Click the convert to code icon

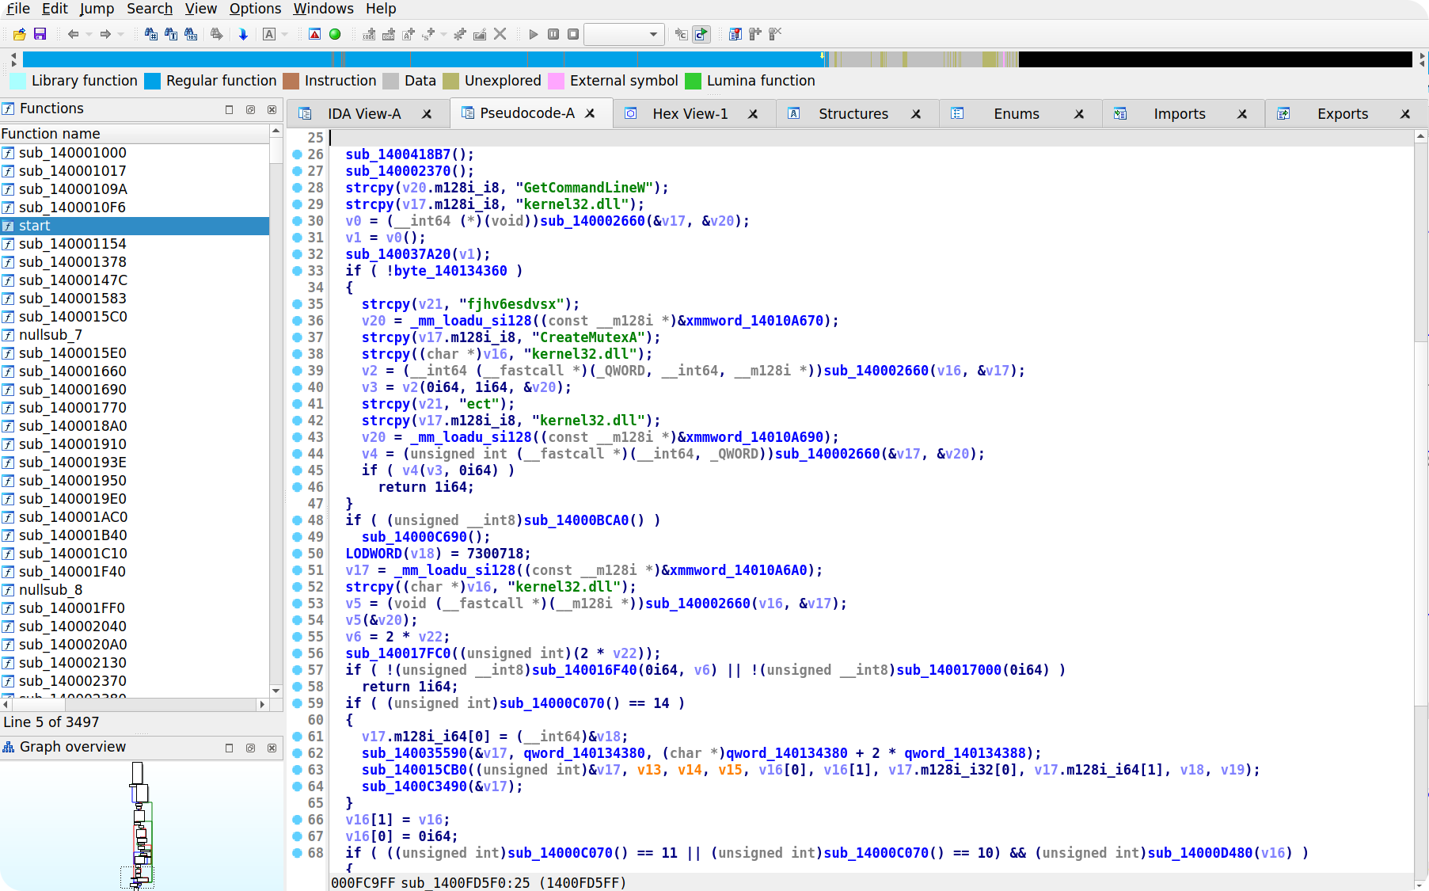click(369, 34)
